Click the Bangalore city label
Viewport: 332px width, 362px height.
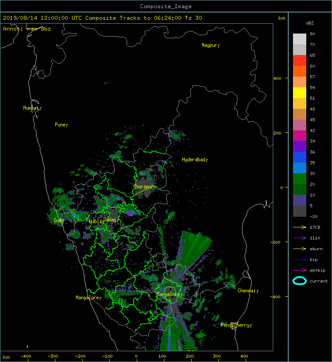coord(169,294)
